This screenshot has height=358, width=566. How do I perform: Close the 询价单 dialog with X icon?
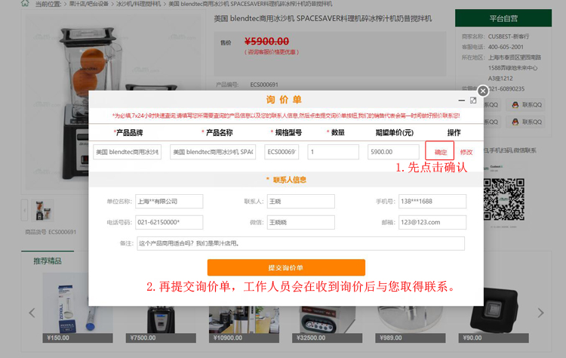483,91
